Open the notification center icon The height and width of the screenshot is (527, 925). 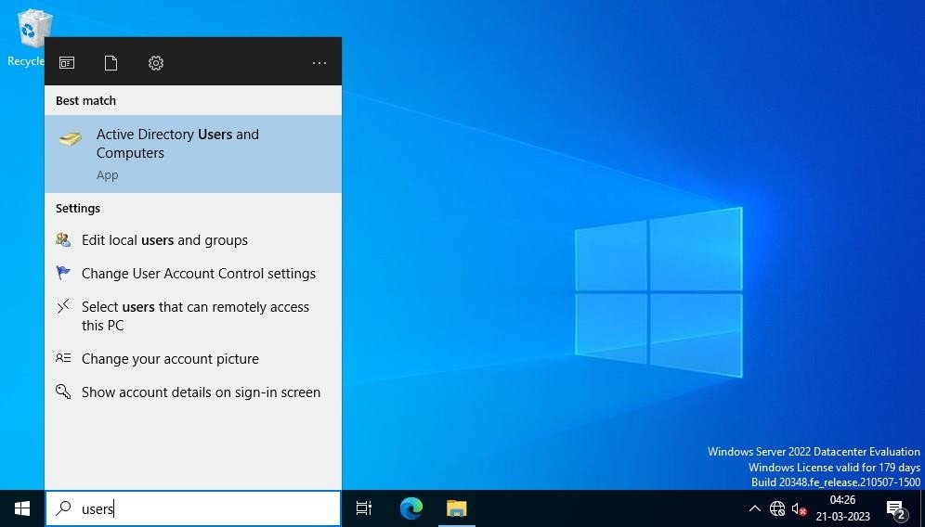point(896,508)
